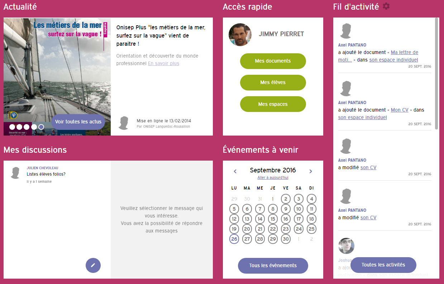Select the third news carousel dot
Screen dimensions: 444x284
(x=27, y=127)
